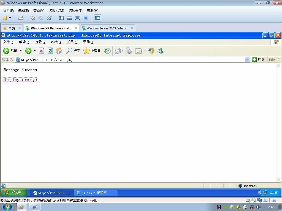Screen dimensions: 282x211
Task: Open the VMware power options dropdown arrow
Action: coord(10,18)
